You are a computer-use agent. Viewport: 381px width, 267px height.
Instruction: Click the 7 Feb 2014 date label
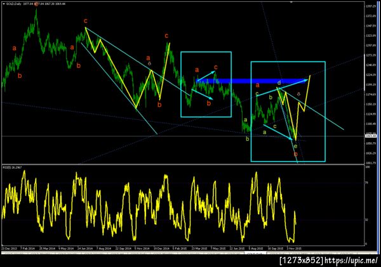pos(27,249)
